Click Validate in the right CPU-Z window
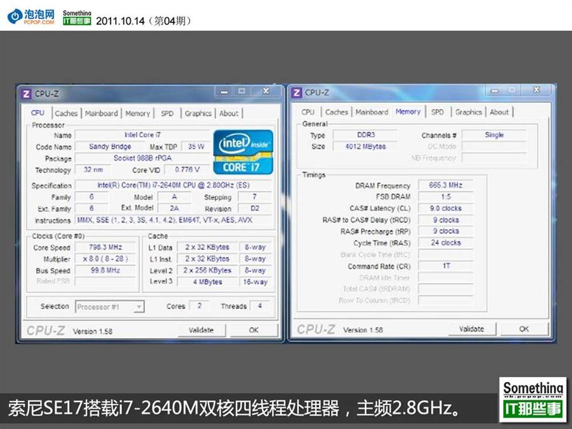The height and width of the screenshot is (429, 572). click(x=472, y=329)
